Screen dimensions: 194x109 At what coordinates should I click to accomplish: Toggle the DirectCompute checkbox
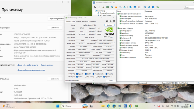coord(93,74)
